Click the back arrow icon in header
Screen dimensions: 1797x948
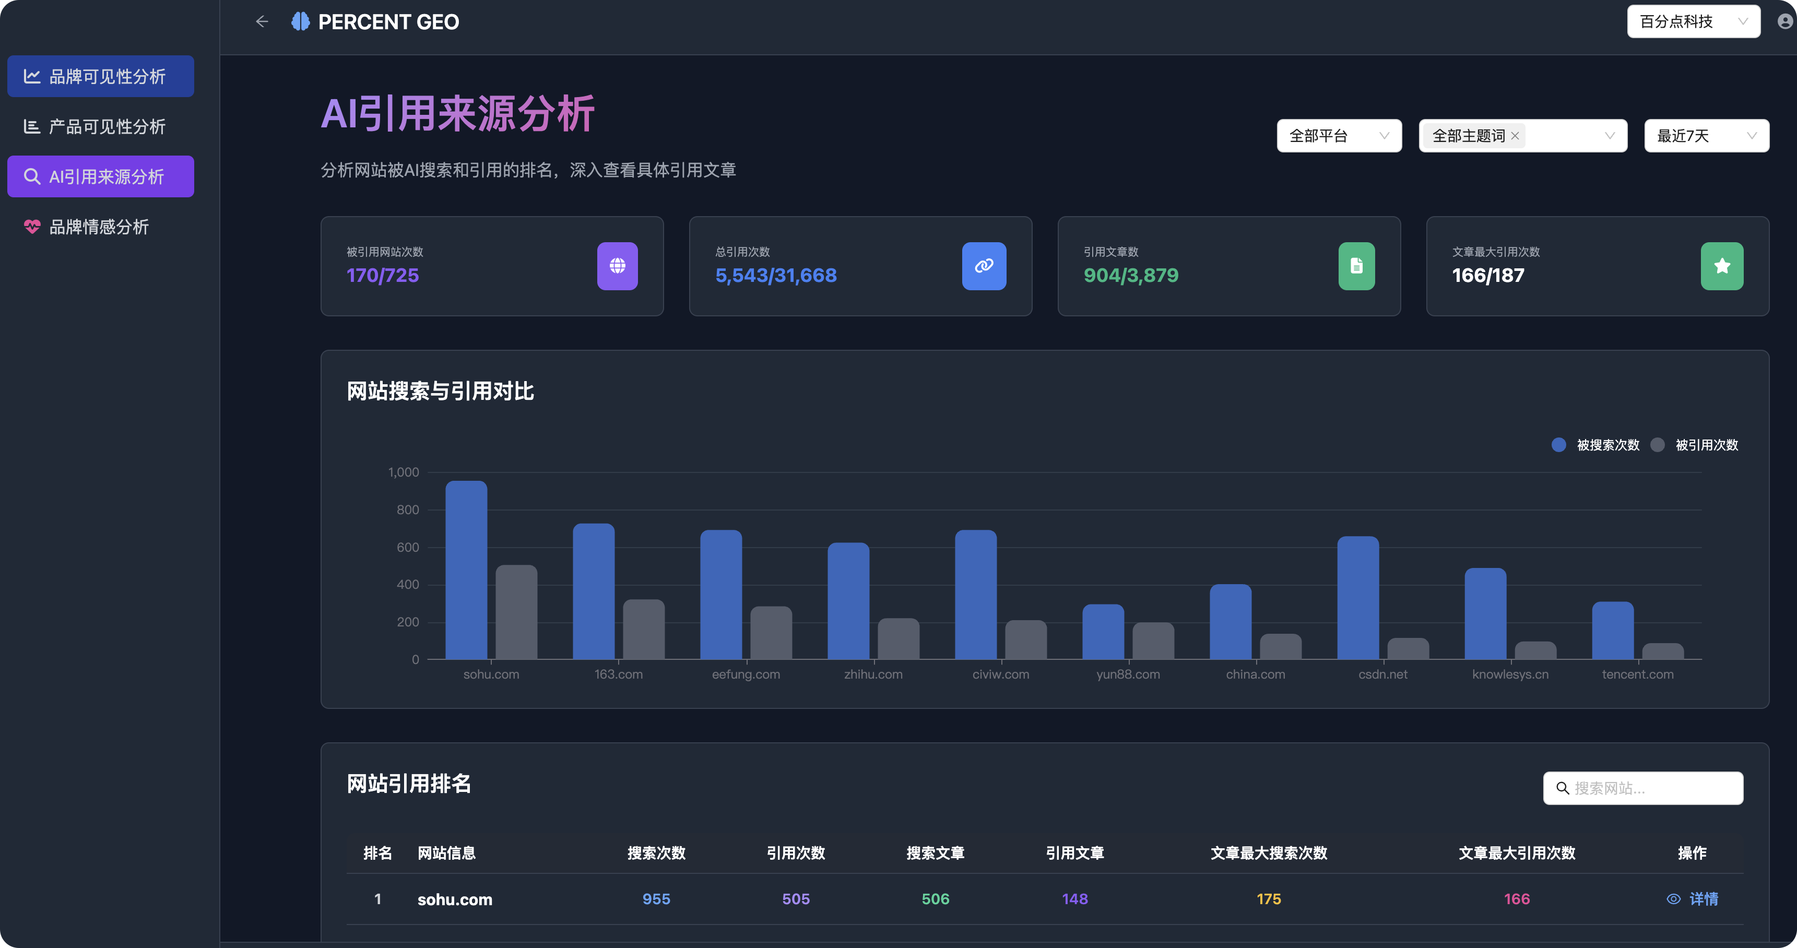point(262,21)
